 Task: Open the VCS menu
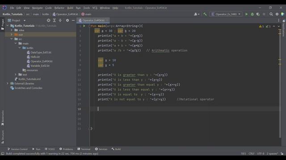(95, 8)
